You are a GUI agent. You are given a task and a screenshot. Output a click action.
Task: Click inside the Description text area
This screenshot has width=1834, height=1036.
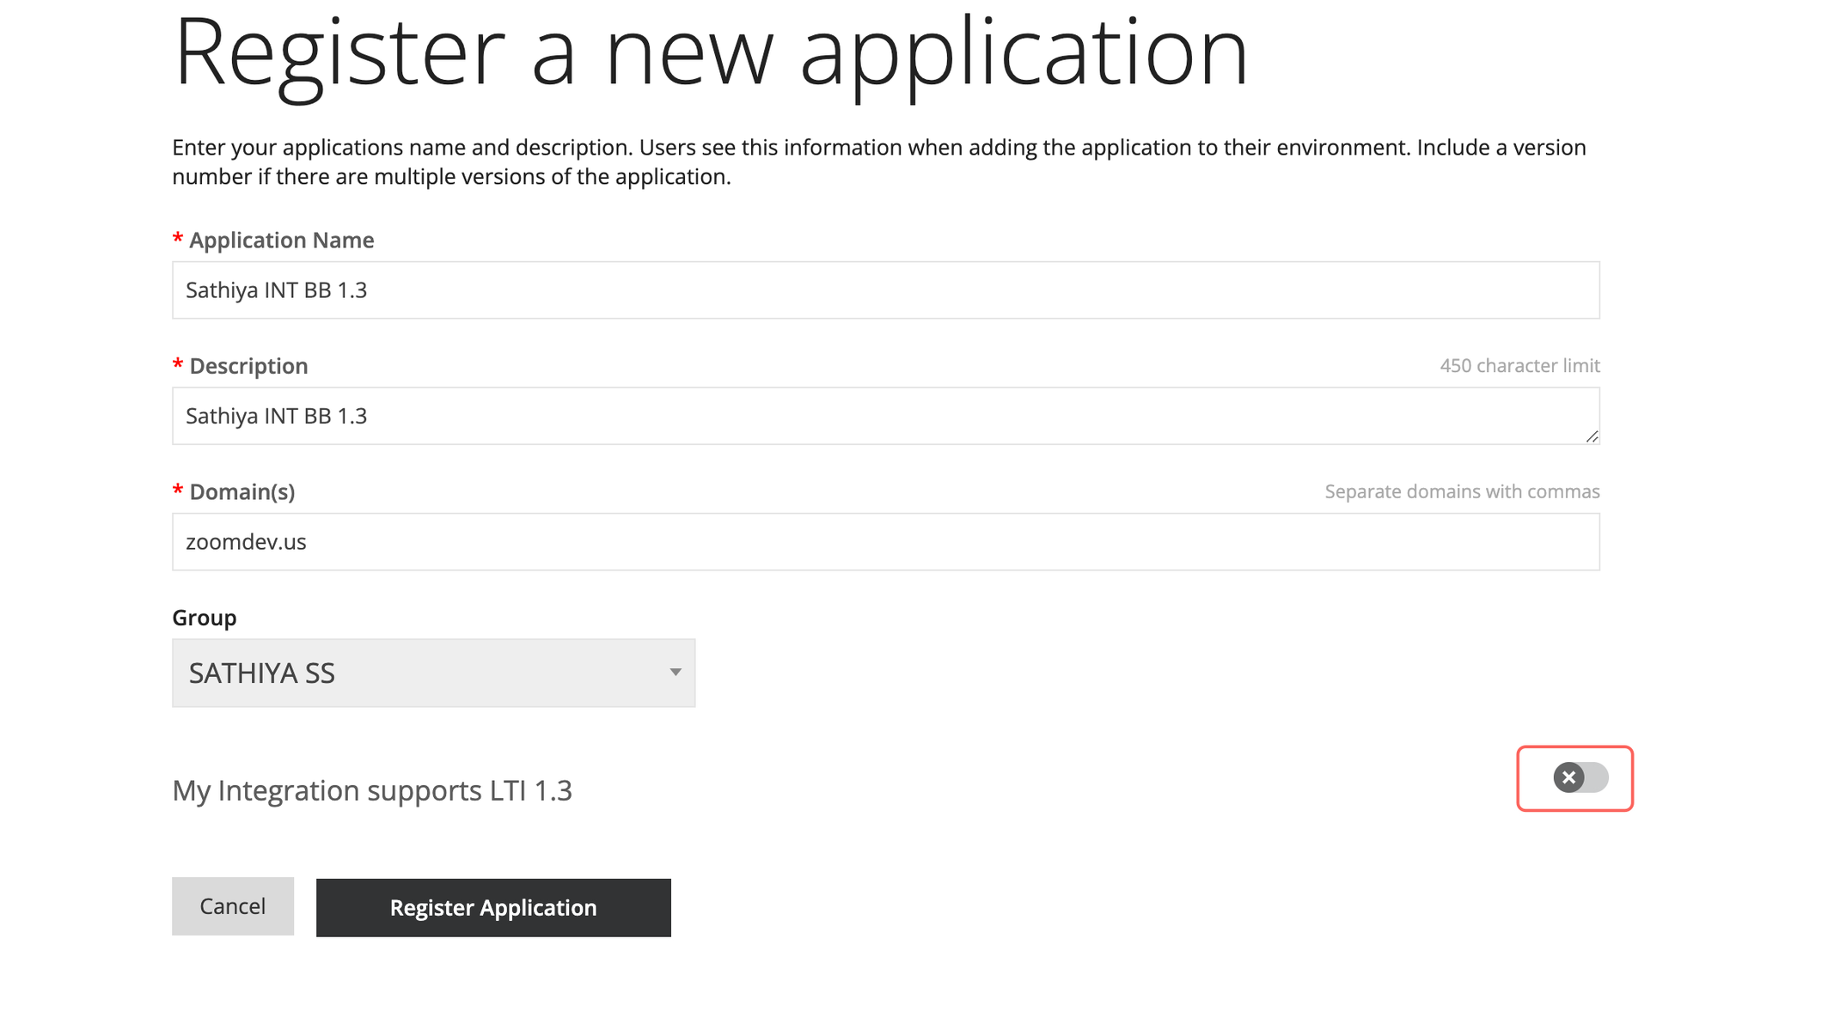[885, 416]
